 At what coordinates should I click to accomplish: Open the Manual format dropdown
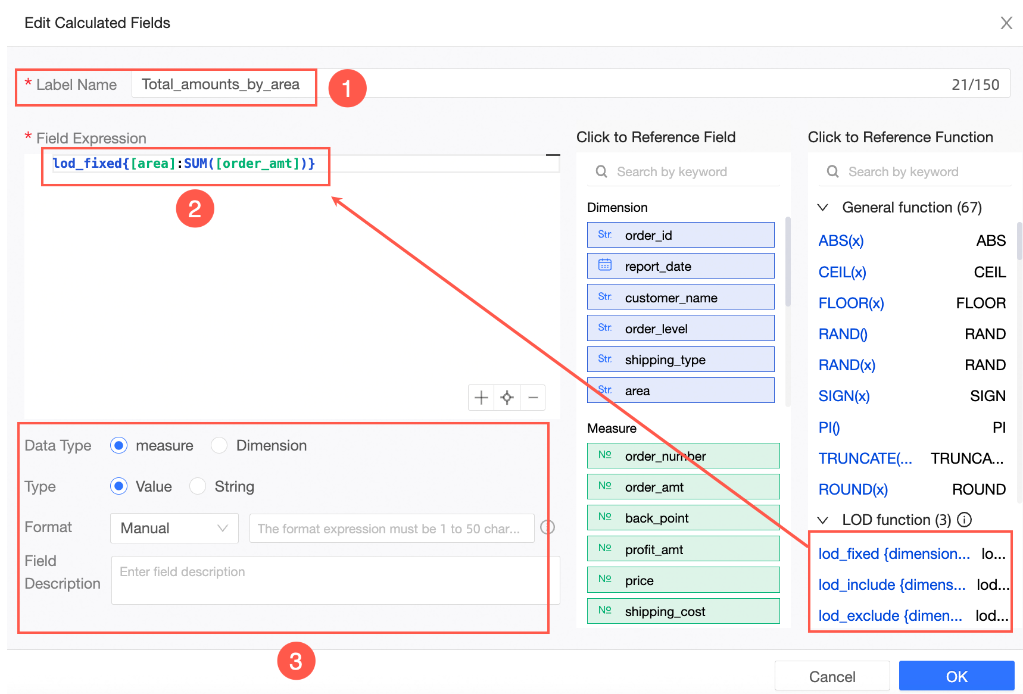tap(174, 528)
